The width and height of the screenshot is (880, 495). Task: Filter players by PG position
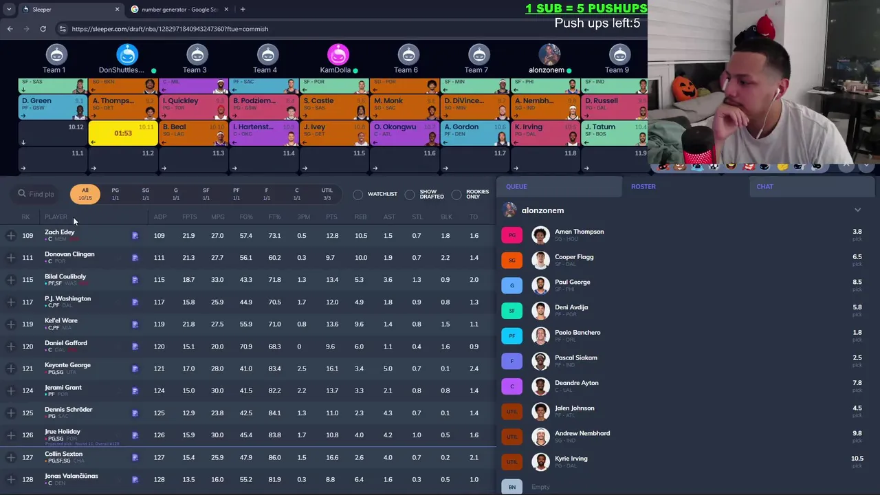(115, 194)
